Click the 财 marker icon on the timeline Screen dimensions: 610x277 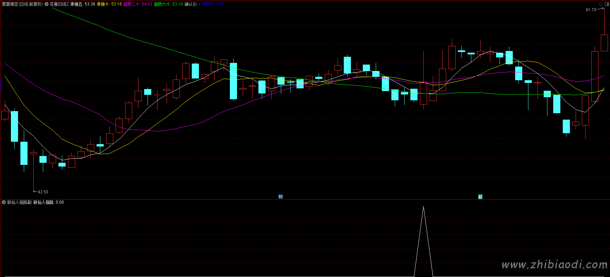pos(281,197)
